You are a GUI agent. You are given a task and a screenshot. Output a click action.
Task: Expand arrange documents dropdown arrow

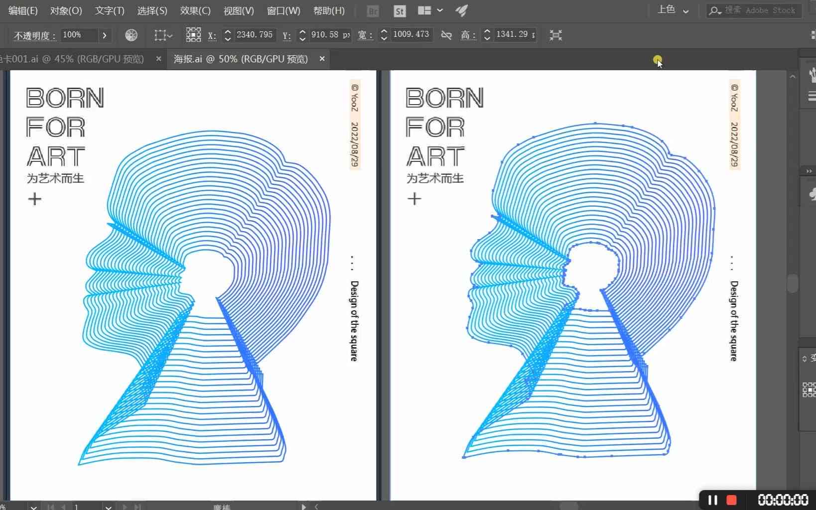coord(440,10)
